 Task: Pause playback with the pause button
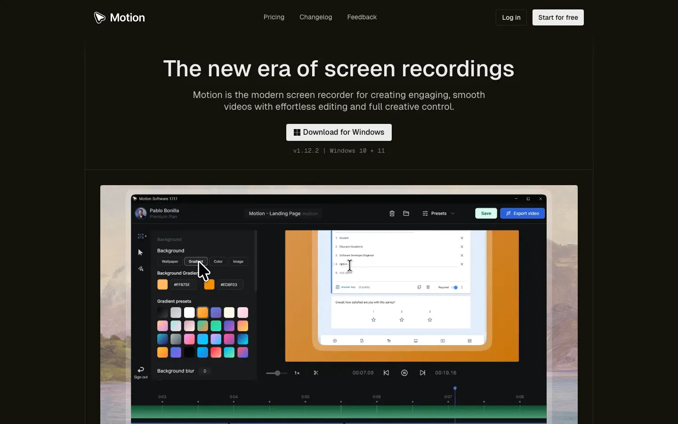[x=404, y=373]
